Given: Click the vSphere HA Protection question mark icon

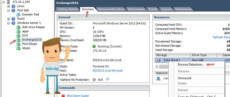Looking at the screenshot, I should coord(94,80).
